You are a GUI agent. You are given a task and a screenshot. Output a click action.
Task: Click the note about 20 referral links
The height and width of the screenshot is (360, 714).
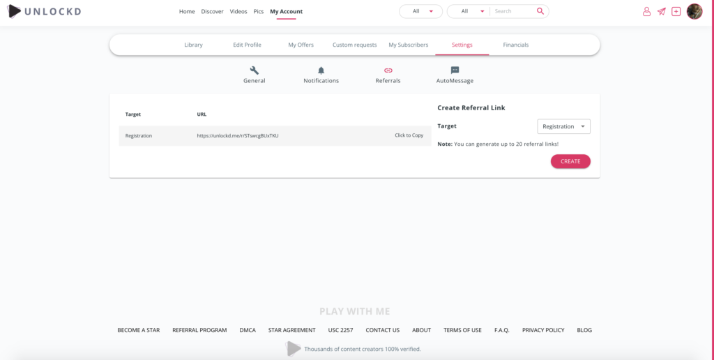click(498, 144)
